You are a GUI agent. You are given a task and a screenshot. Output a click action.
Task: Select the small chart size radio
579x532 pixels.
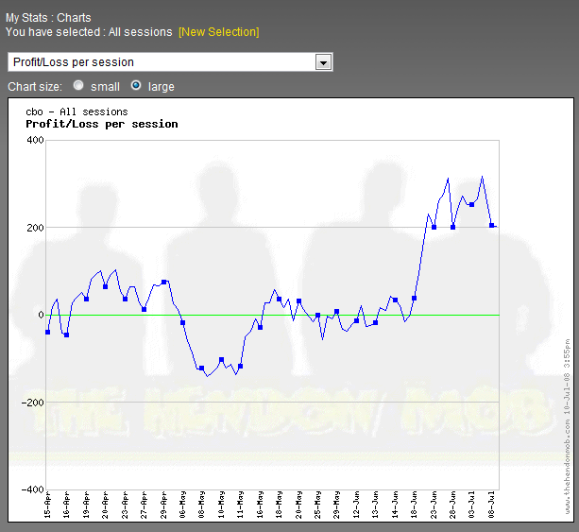click(78, 85)
